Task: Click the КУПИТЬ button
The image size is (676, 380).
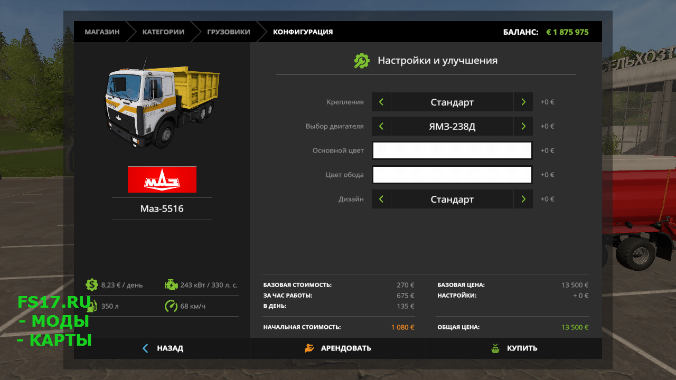Action: (x=514, y=348)
